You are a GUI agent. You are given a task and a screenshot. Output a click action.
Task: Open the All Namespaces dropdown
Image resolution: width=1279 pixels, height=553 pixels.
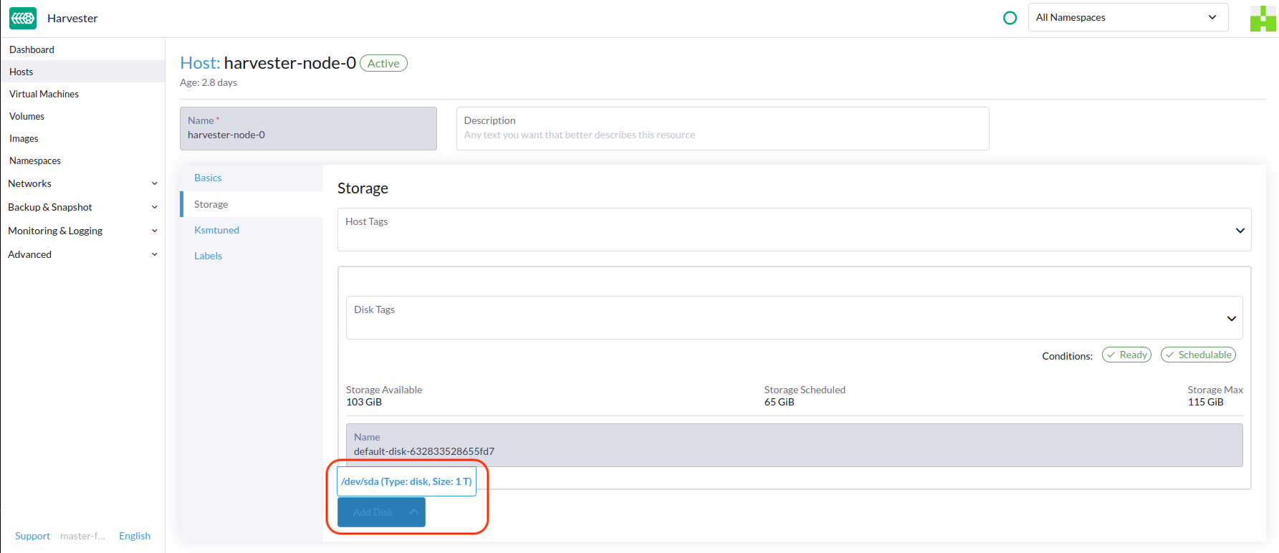coord(1127,18)
